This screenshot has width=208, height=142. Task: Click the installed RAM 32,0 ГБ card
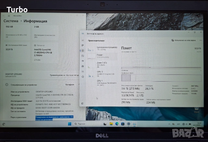click(17, 53)
